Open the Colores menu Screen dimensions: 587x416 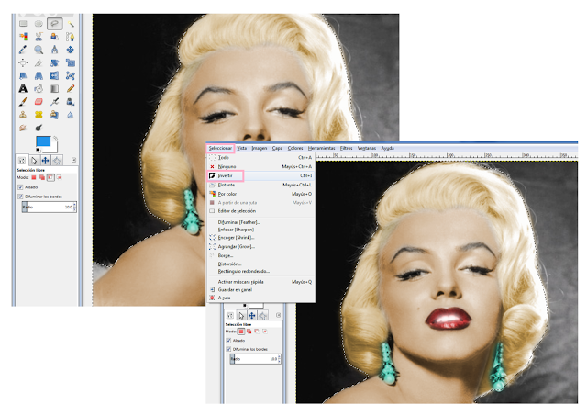pos(295,148)
